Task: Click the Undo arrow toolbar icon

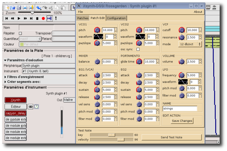Action: click(39, 7)
